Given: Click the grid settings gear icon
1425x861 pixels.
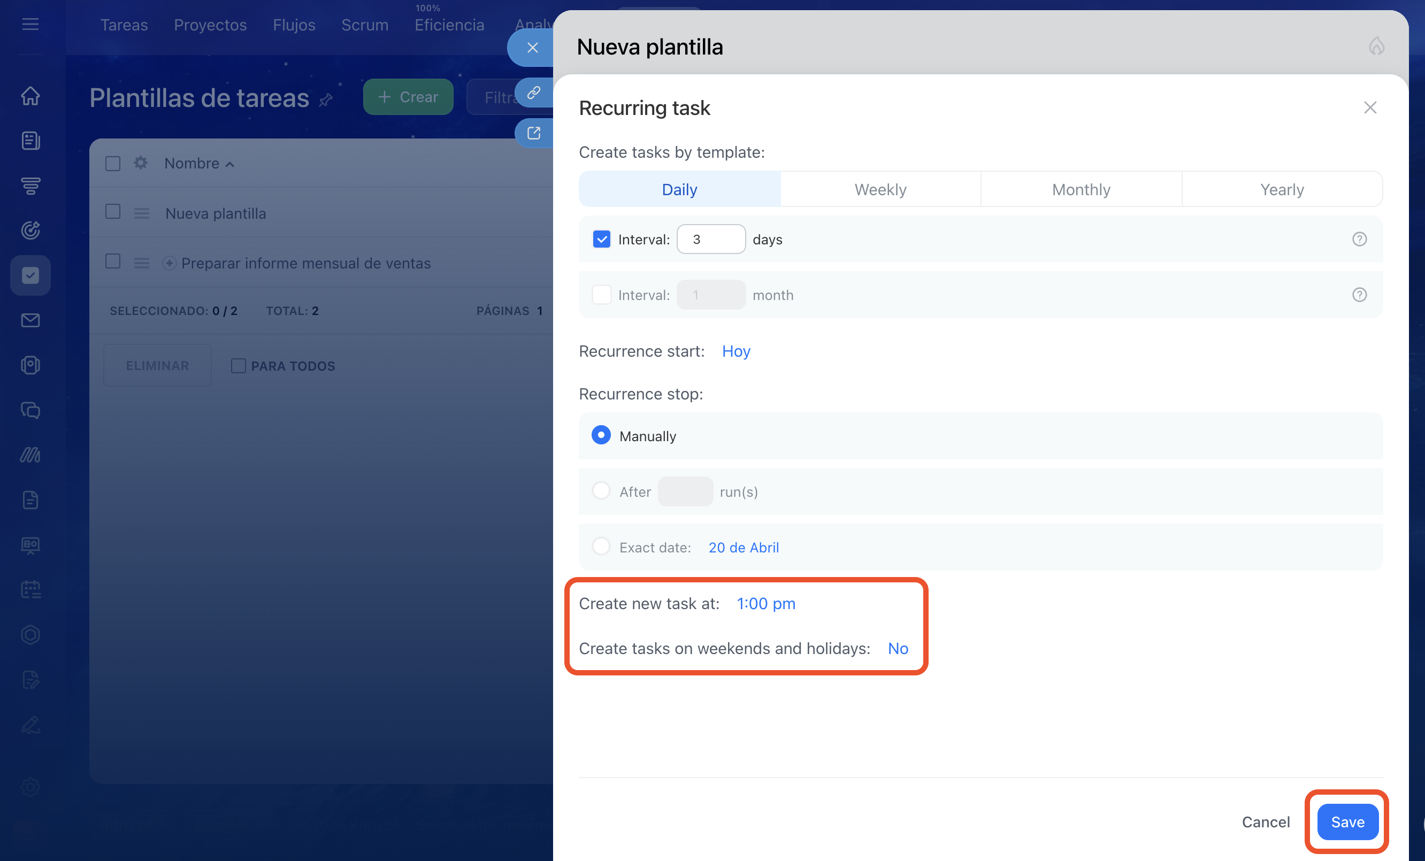Looking at the screenshot, I should [x=141, y=163].
